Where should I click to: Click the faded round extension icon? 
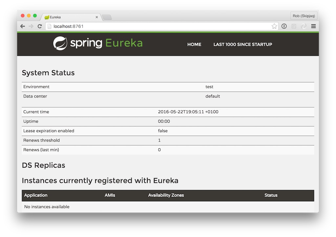304,26
